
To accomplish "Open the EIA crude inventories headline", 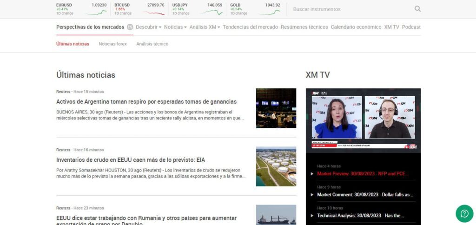I will pyautogui.click(x=131, y=159).
